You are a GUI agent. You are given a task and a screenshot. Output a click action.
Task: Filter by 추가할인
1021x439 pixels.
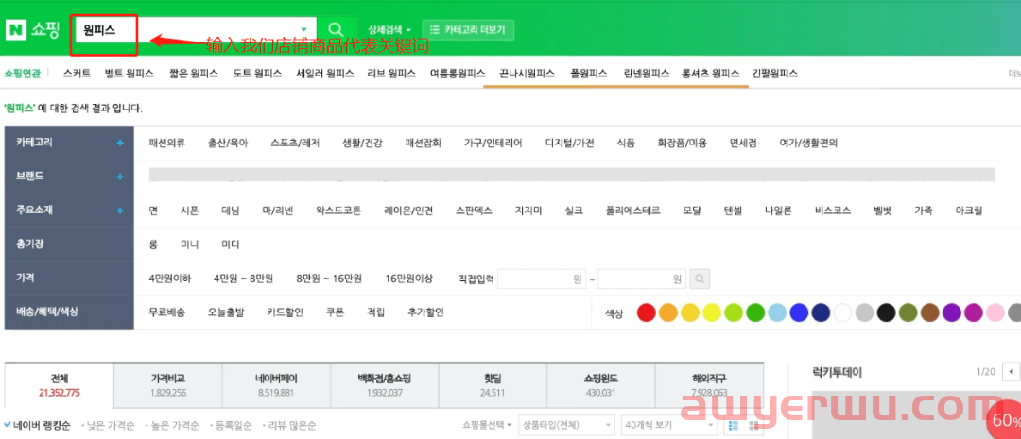click(x=425, y=312)
